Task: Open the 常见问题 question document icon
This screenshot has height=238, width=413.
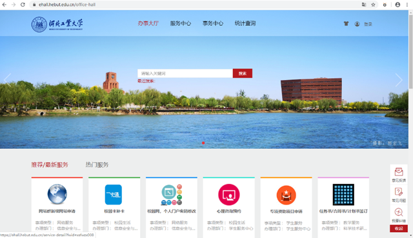Action: pos(399,192)
